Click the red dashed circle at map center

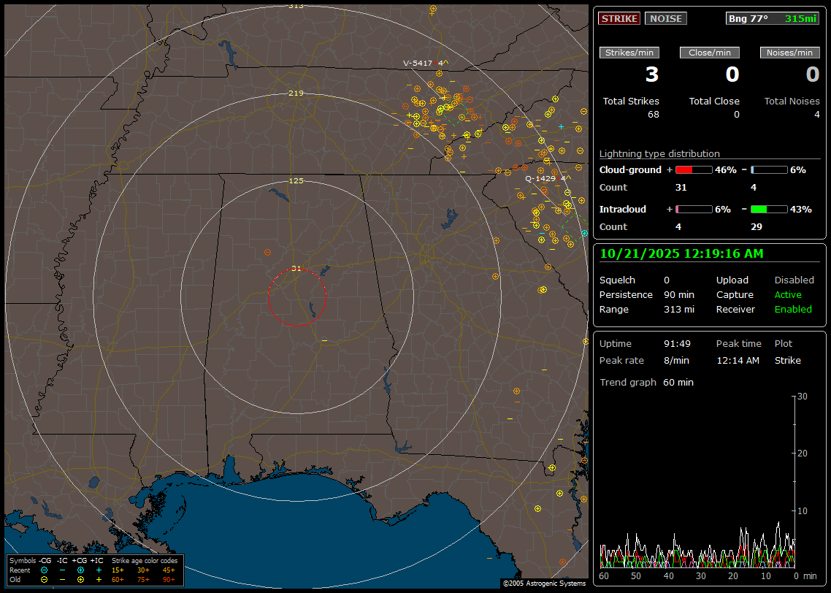pyautogui.click(x=296, y=297)
